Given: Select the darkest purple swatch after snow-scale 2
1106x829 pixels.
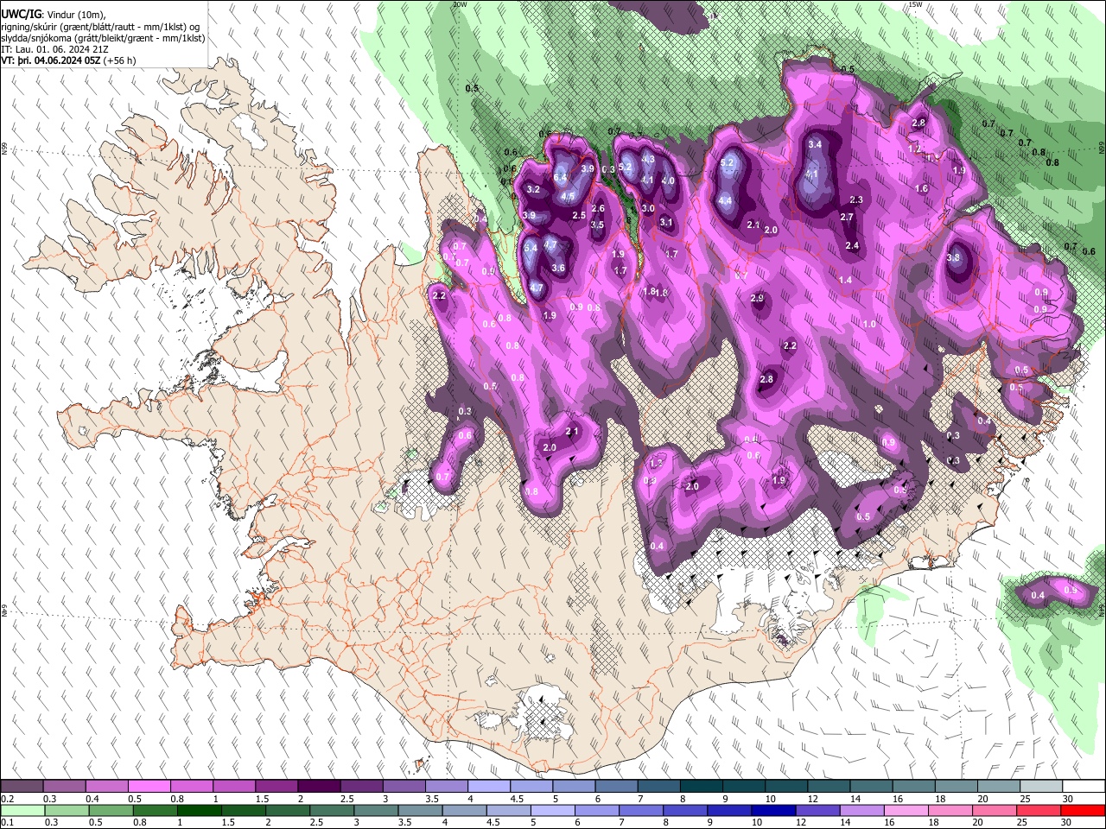Looking at the screenshot, I should pos(319,787).
